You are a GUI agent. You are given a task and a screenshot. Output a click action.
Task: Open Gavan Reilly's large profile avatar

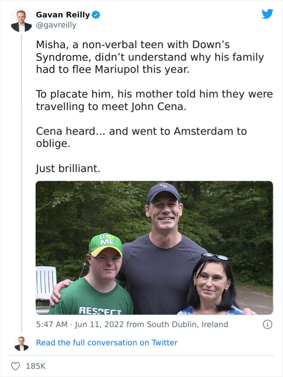coord(21,20)
